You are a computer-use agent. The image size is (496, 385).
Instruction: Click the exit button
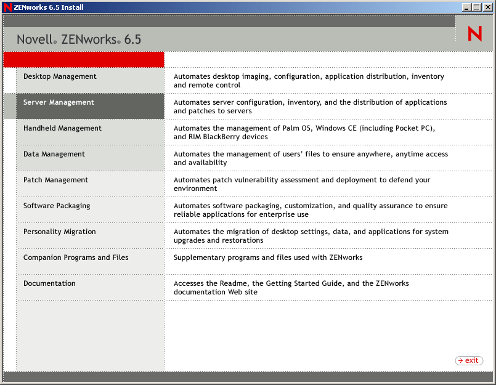pyautogui.click(x=468, y=360)
